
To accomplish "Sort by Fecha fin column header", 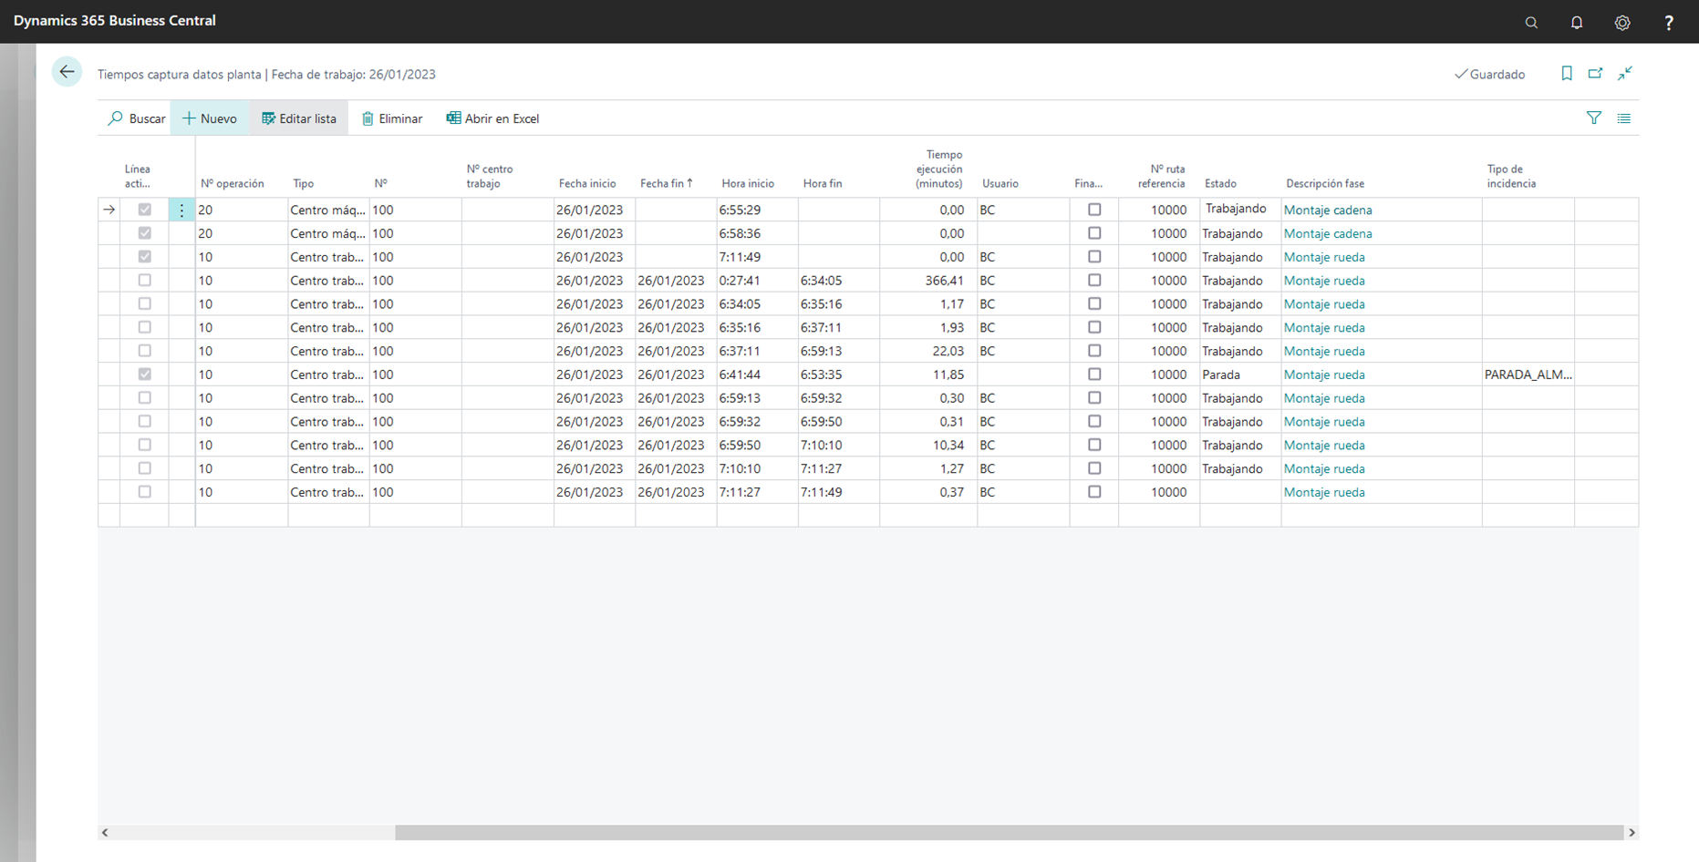I will [x=667, y=183].
